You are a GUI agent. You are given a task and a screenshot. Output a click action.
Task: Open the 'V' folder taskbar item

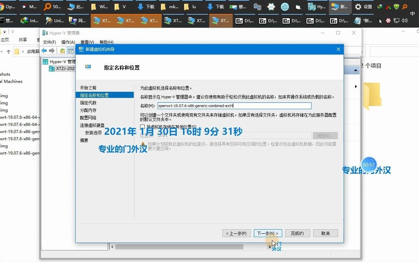[x=122, y=7]
